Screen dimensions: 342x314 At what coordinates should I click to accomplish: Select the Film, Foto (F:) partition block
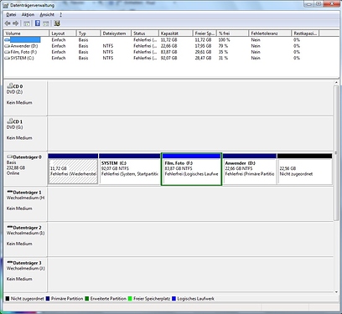191,169
